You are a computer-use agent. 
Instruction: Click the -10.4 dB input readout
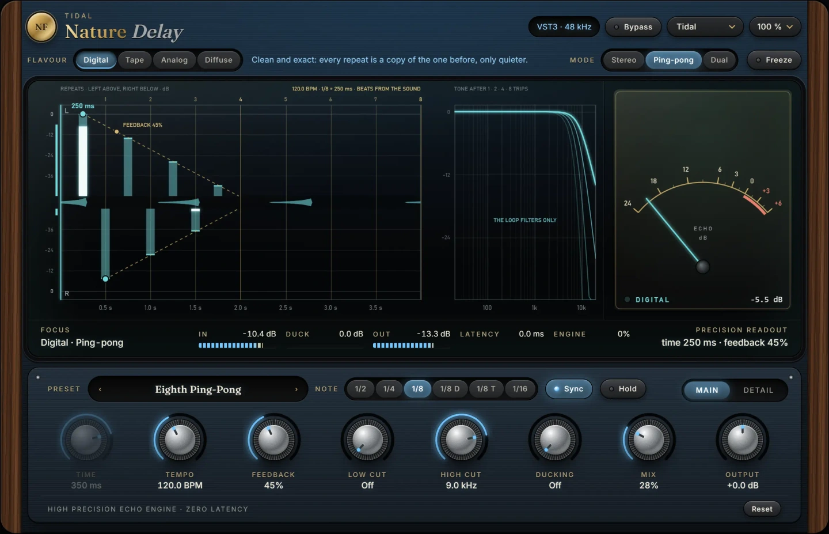(x=259, y=334)
